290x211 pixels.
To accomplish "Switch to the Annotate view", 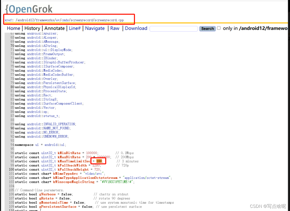I will (x=54, y=28).
